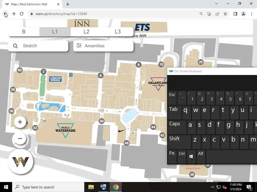Open the notification center icon
The width and height of the screenshot is (257, 192).
(249, 187)
